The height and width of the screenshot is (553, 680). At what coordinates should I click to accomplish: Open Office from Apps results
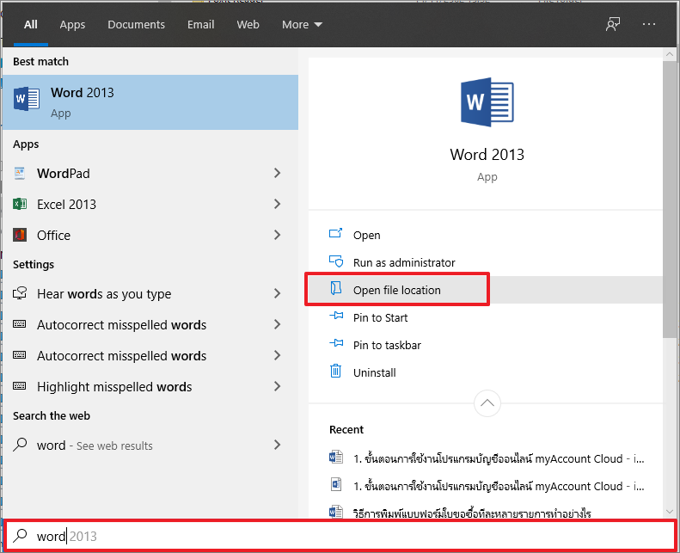tap(150, 235)
